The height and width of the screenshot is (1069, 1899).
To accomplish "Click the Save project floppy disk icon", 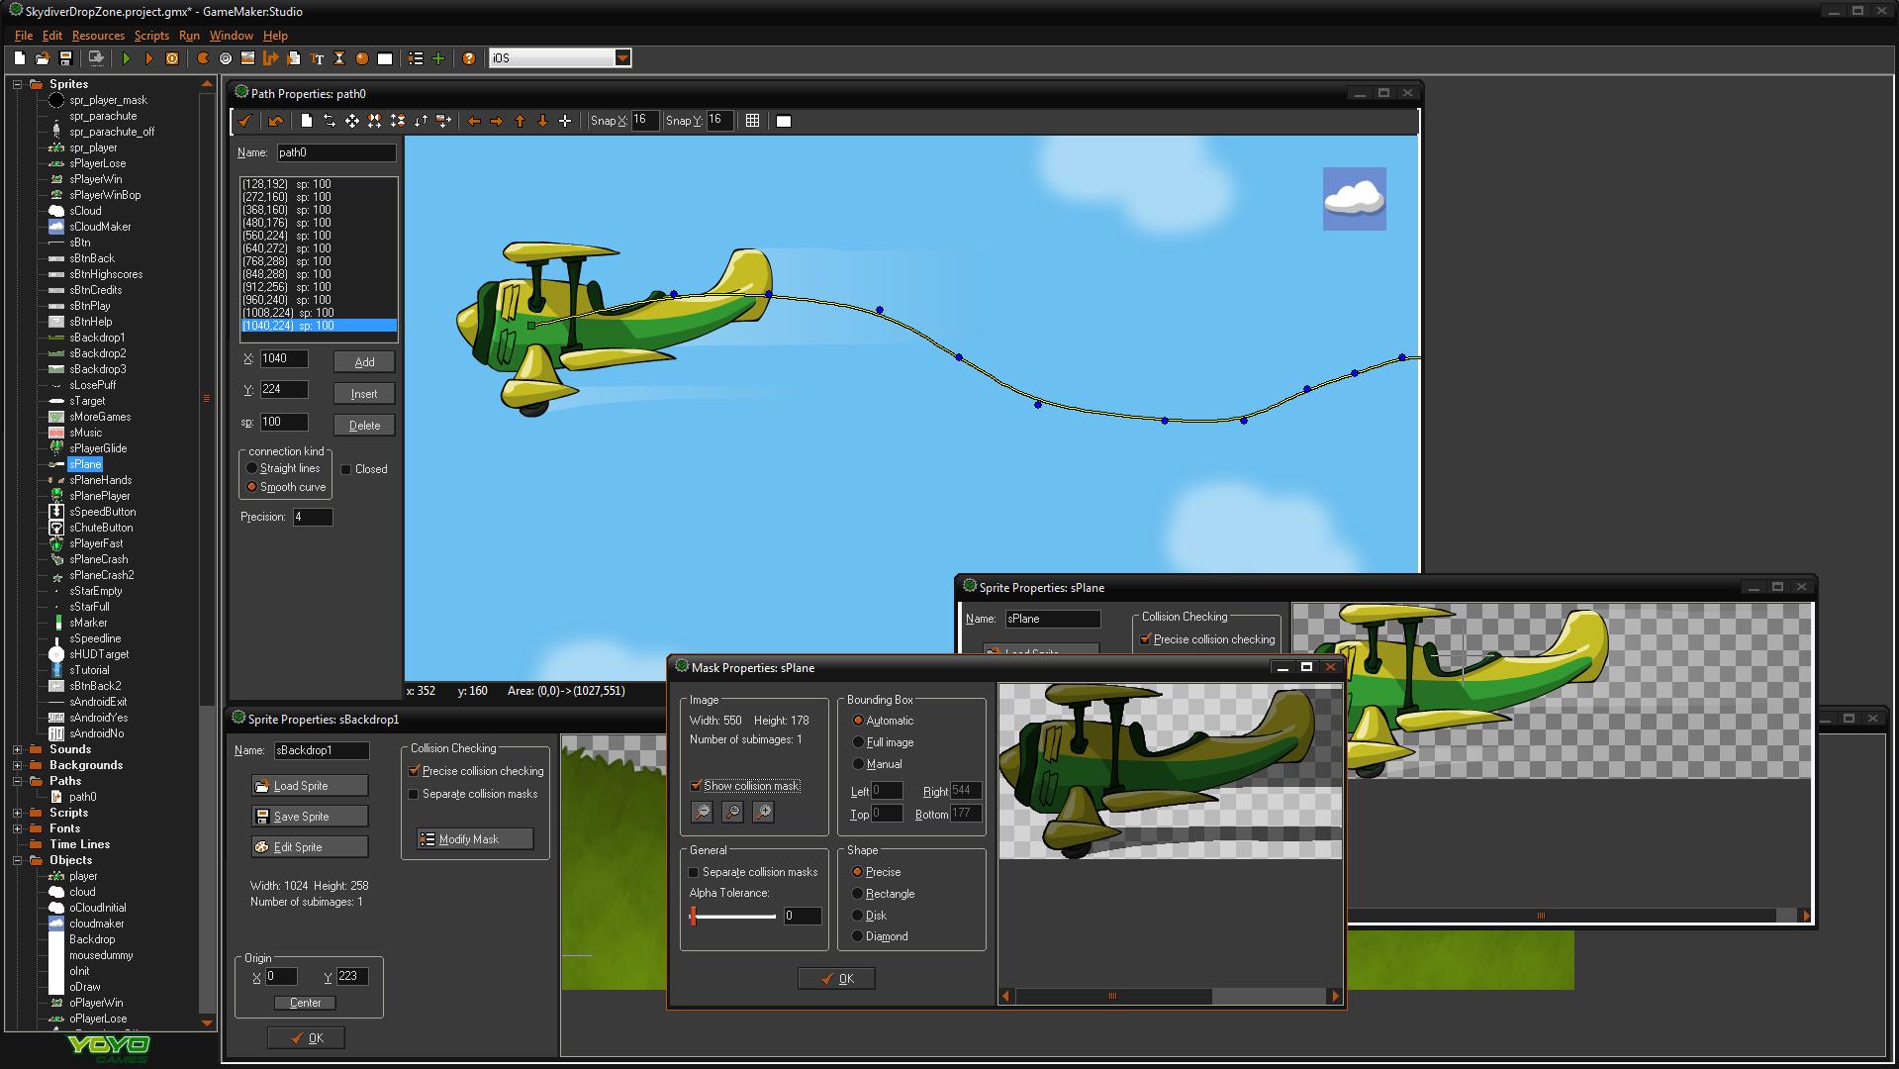I will pos(65,58).
